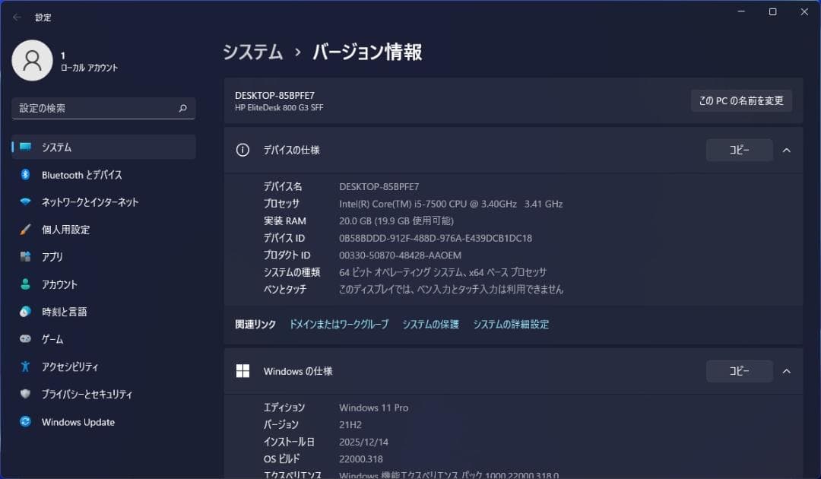The image size is (821, 479).
Task: Select 時刻と言語 in the sidebar
Action: (x=65, y=312)
